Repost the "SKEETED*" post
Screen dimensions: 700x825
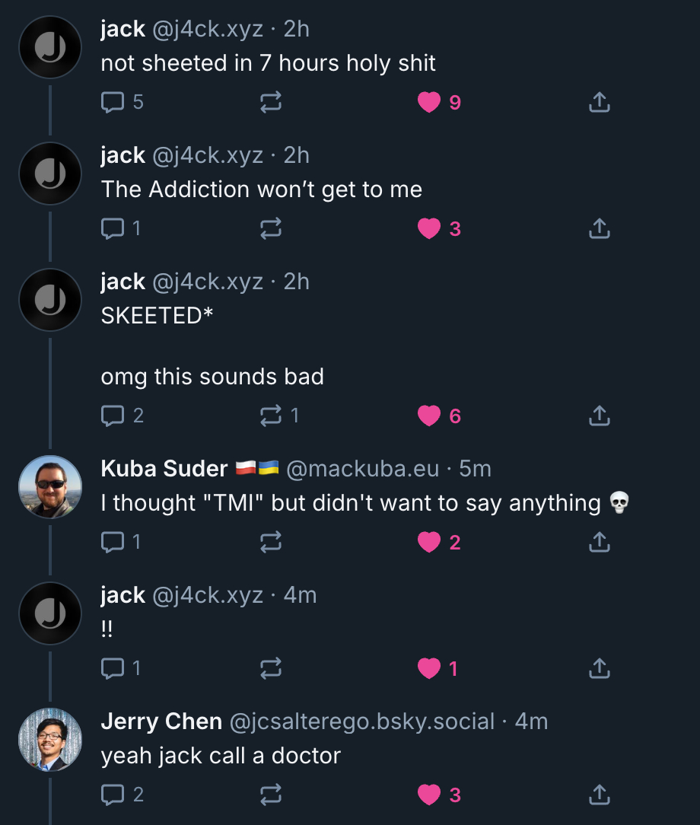[x=271, y=416]
